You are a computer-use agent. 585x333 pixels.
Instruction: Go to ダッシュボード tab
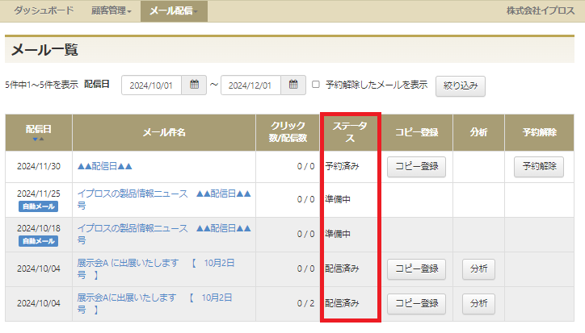coord(44,10)
